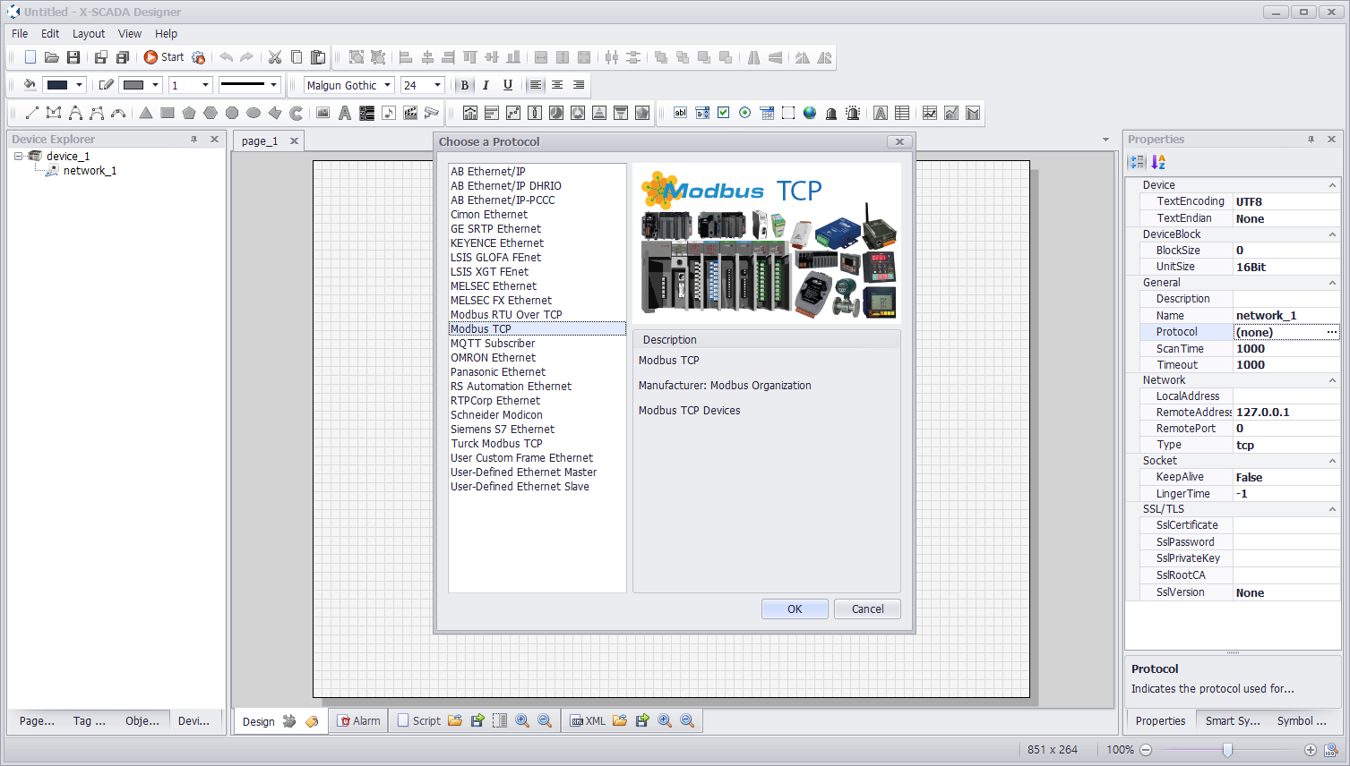
Task: Select the globe web browser tool
Action: point(810,113)
